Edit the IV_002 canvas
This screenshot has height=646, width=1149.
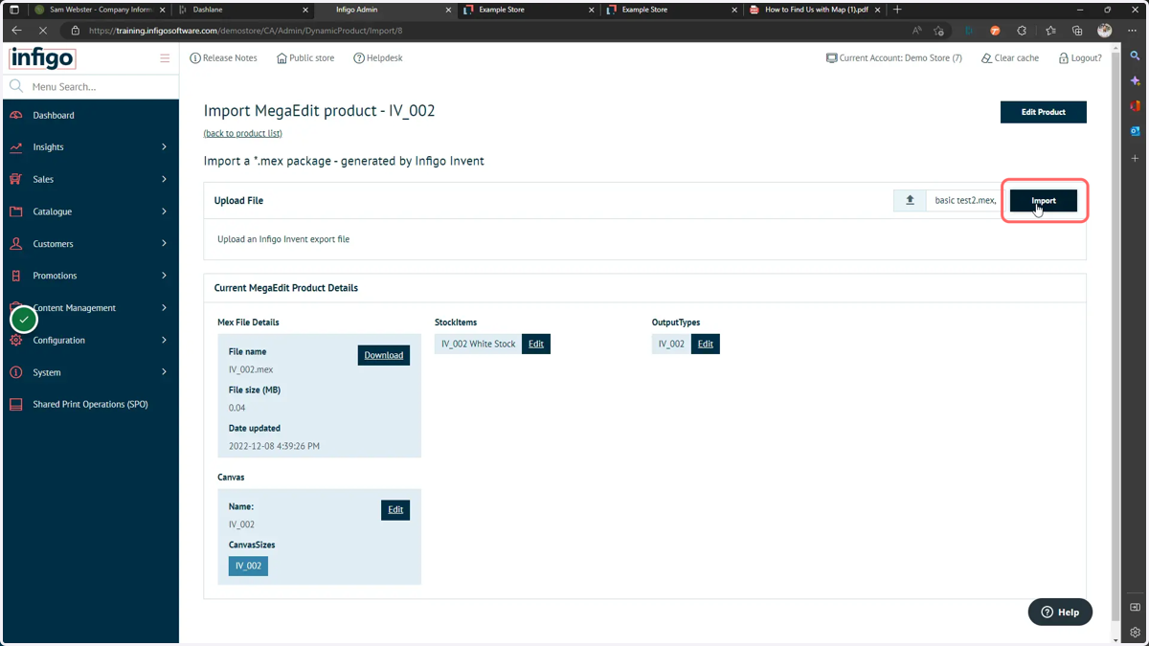[x=395, y=509]
